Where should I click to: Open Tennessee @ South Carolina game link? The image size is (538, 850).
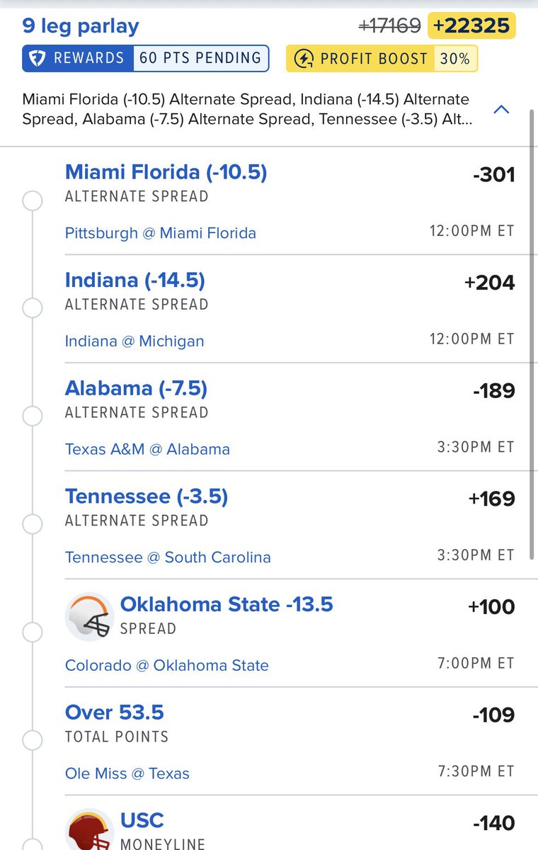(168, 557)
